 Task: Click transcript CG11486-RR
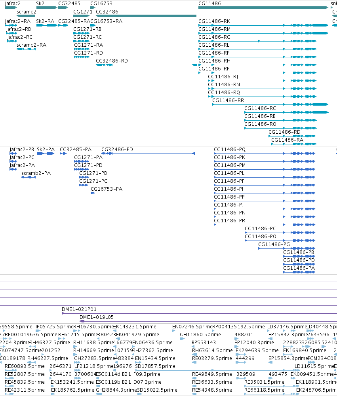tap(228, 100)
